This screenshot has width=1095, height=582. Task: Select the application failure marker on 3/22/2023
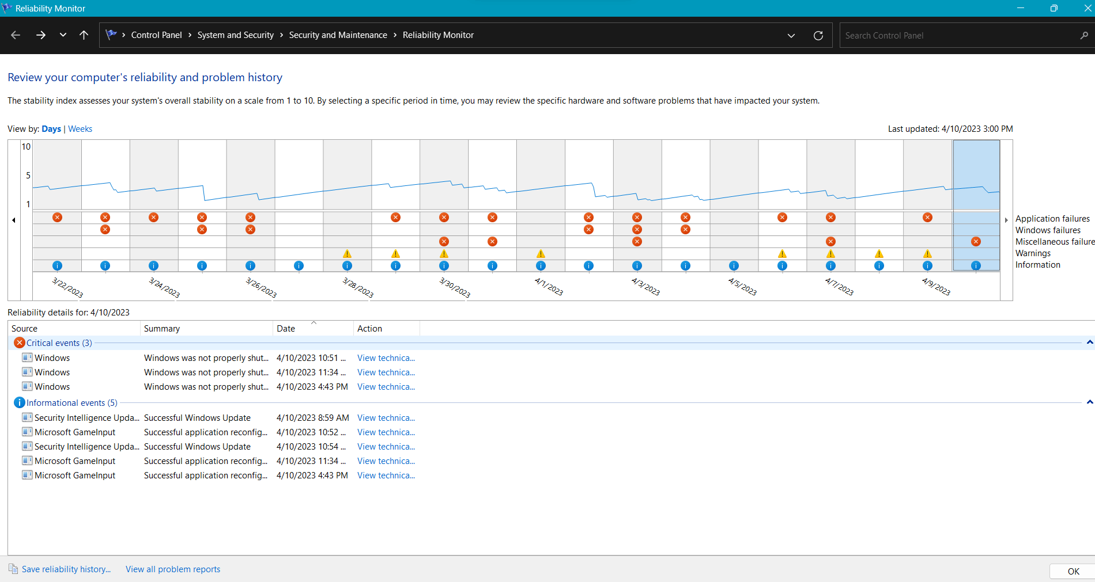click(x=57, y=218)
